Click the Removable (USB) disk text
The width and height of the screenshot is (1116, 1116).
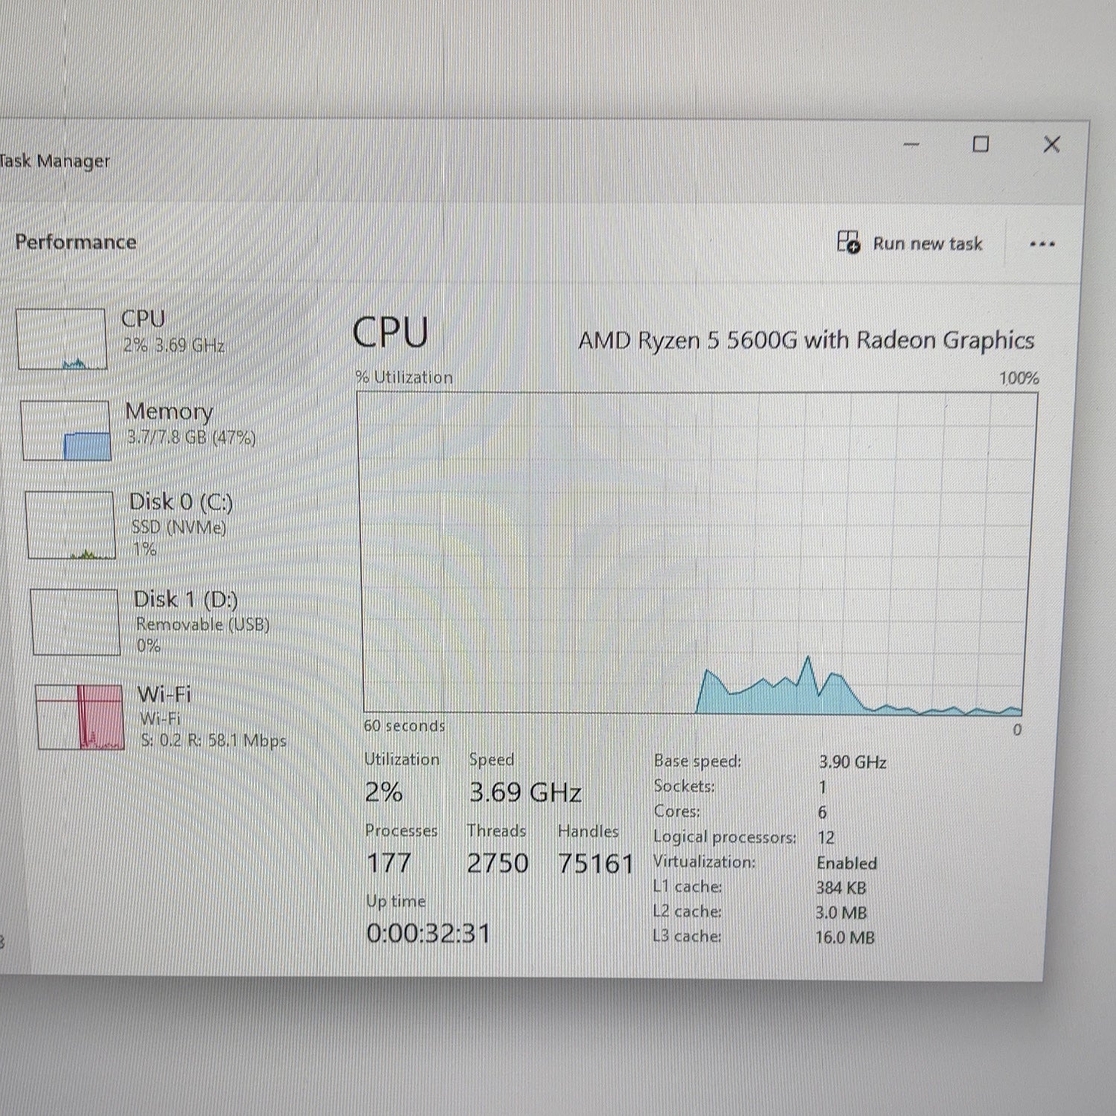(202, 624)
